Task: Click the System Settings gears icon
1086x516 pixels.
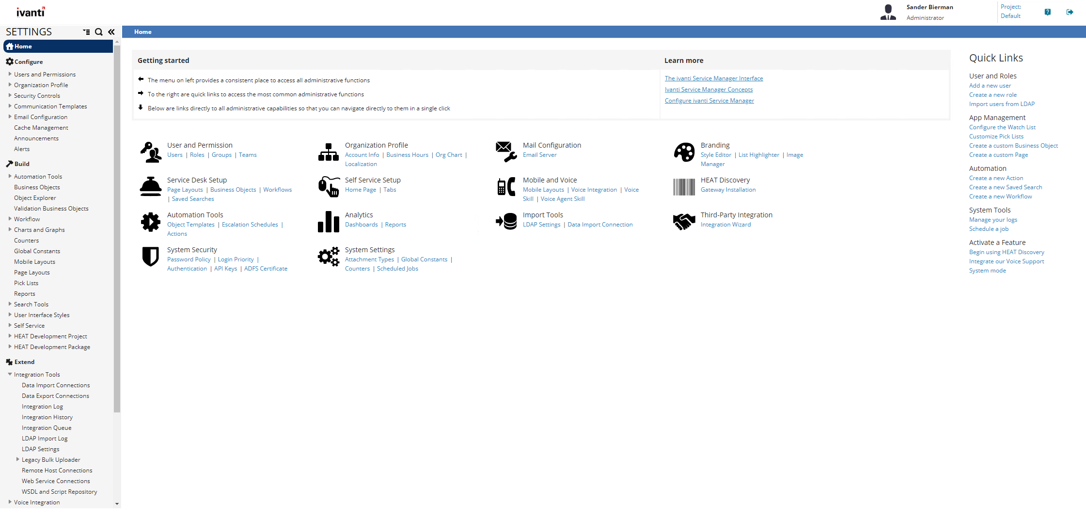Action: [x=329, y=257]
